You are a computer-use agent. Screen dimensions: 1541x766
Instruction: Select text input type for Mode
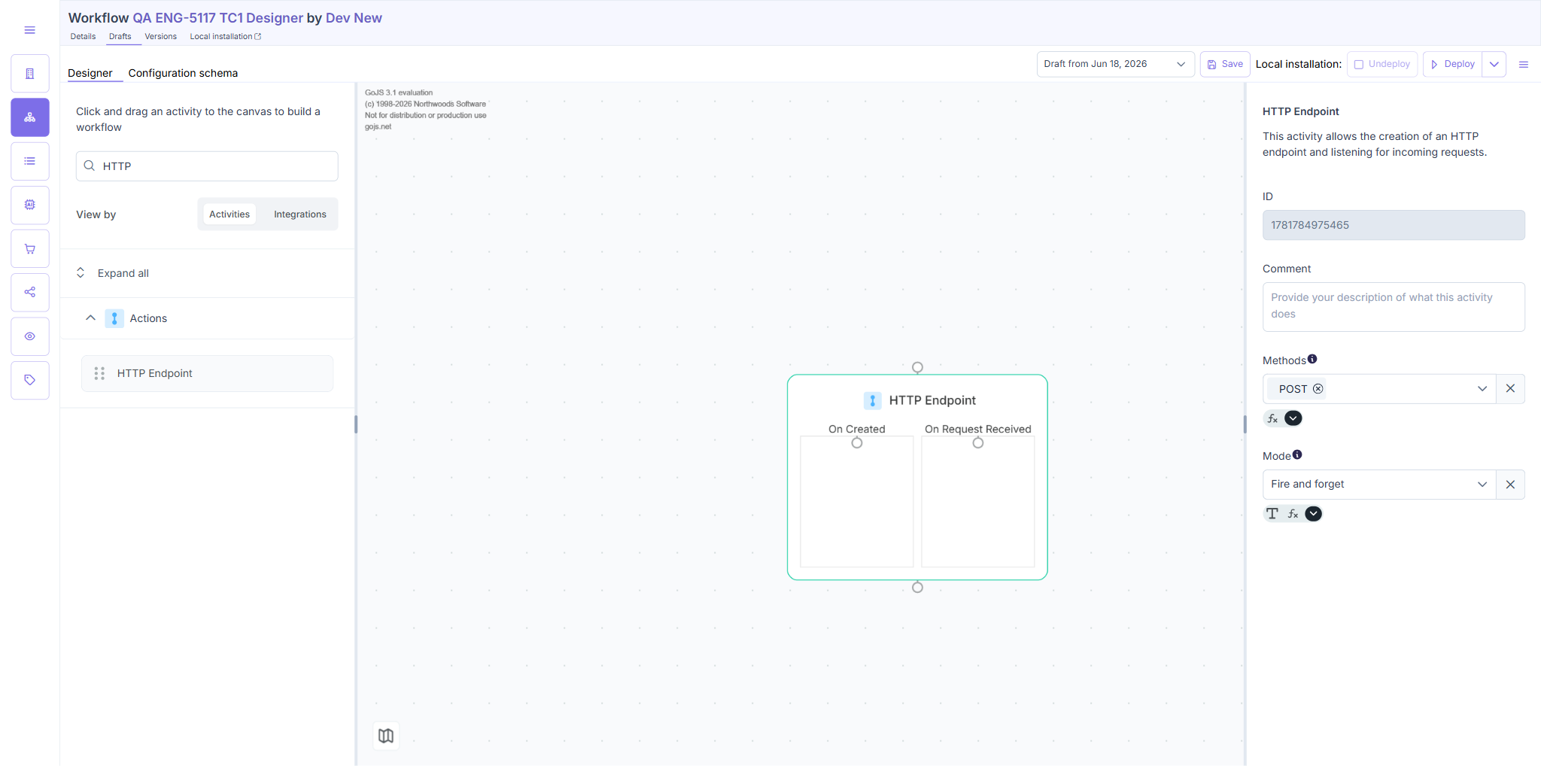point(1272,514)
